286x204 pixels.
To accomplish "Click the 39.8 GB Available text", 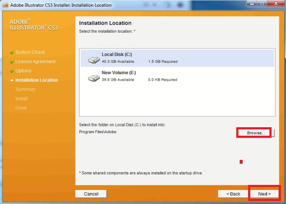I will [118, 80].
